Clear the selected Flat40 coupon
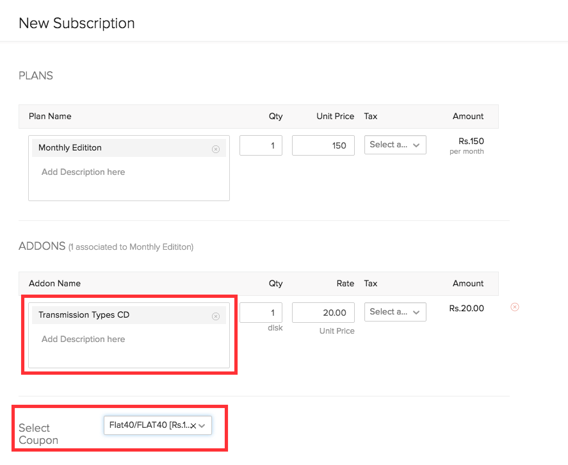Screen dimensions: 568x465 coord(193,426)
